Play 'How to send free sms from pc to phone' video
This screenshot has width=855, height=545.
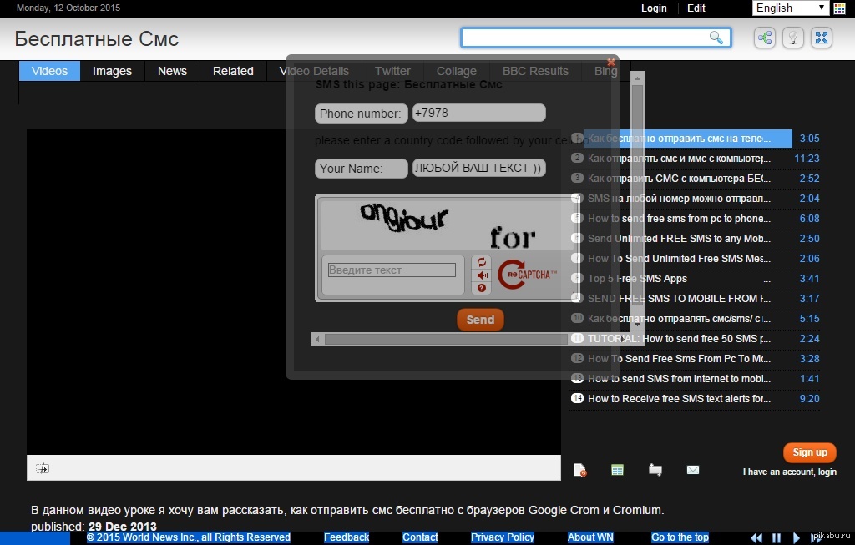point(679,219)
